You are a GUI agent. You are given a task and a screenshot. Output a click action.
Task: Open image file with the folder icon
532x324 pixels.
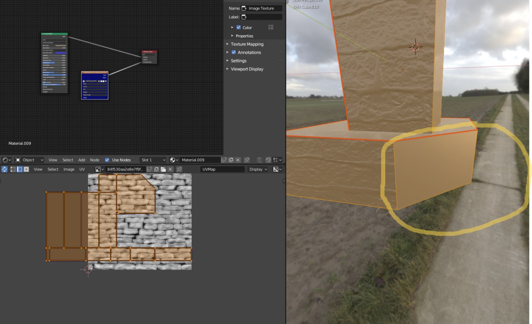(163, 169)
